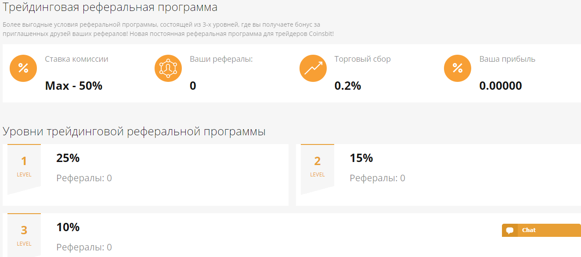
Task: Click the Level 3 10% heading
Action: click(x=68, y=227)
